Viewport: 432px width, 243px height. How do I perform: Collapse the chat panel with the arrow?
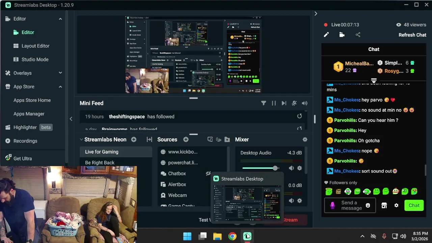[x=316, y=13]
